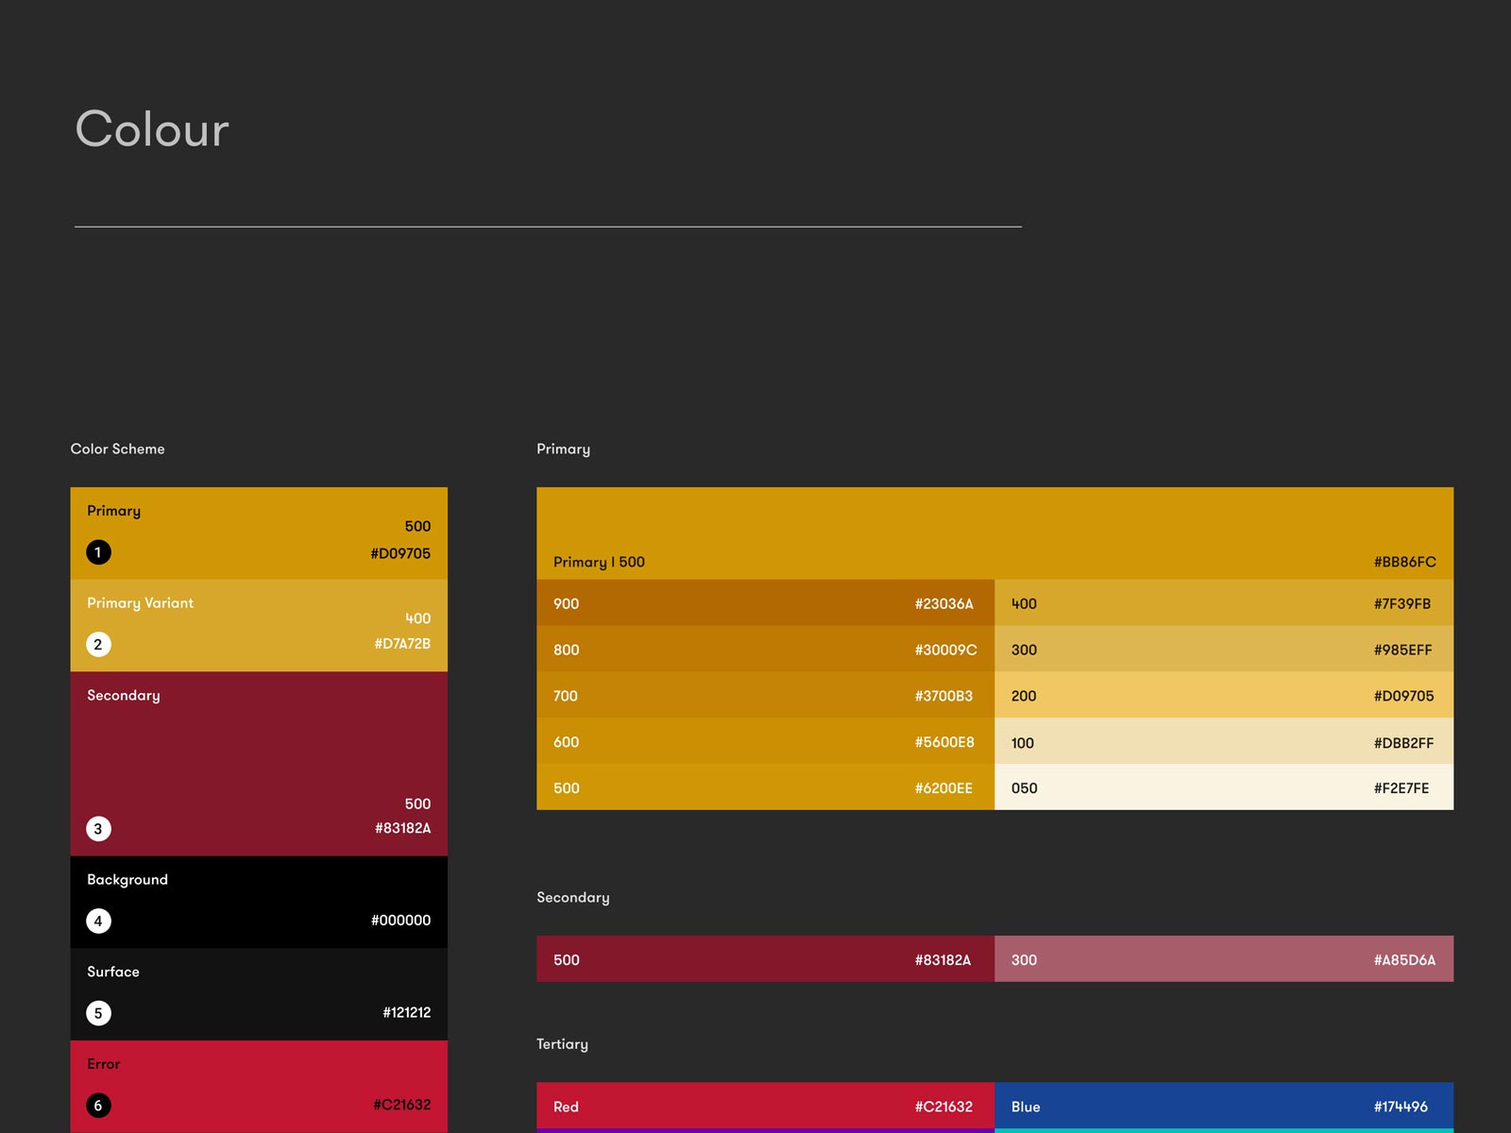The height and width of the screenshot is (1133, 1511).
Task: Choose the Primary 300 swatch
Action: pyautogui.click(x=1223, y=650)
